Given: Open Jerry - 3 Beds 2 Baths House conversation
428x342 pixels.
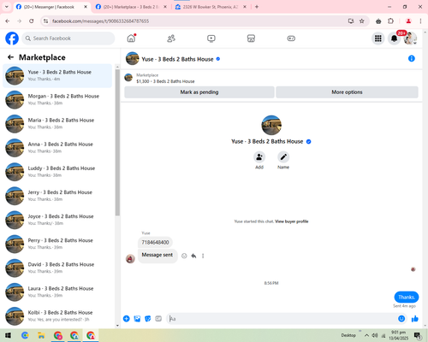Looking at the screenshot, I should coord(57,196).
